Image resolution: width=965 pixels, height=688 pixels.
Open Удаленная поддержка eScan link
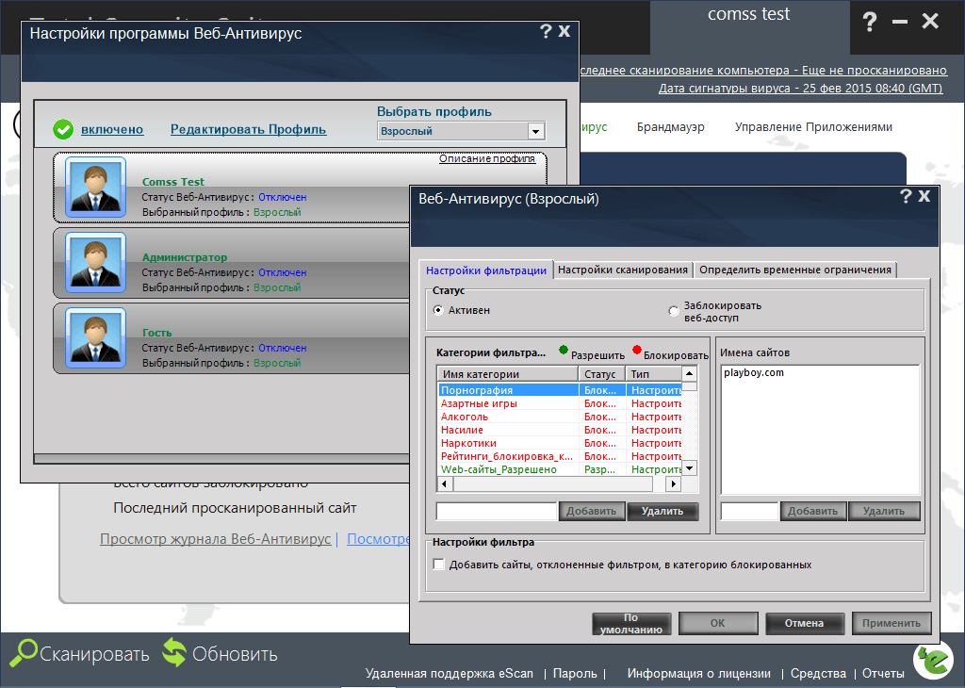(450, 674)
